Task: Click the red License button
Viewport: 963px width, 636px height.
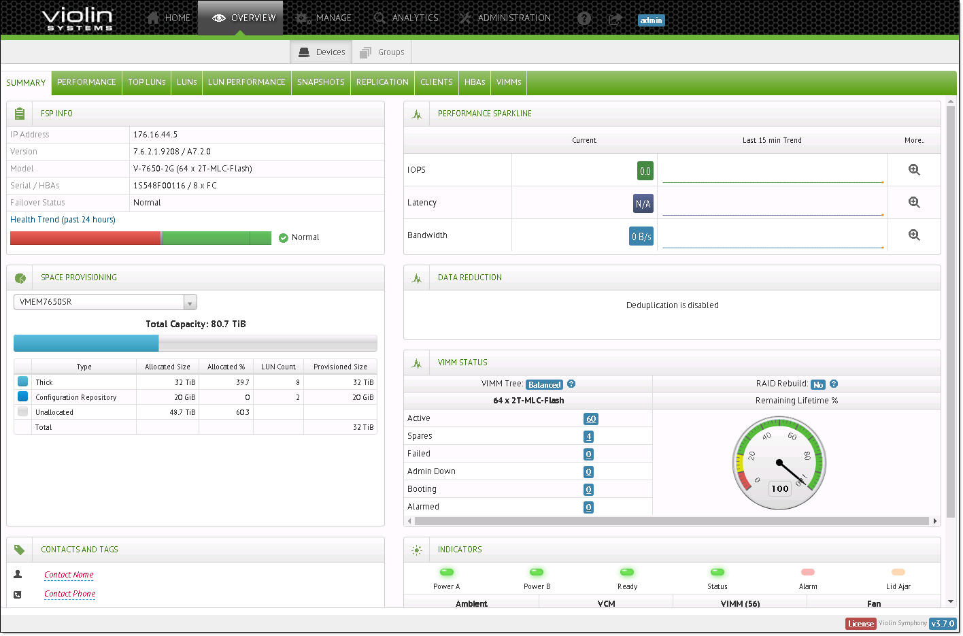Action: [860, 624]
